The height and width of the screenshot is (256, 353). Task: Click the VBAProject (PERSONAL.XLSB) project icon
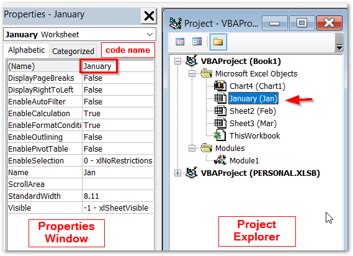tap(191, 173)
